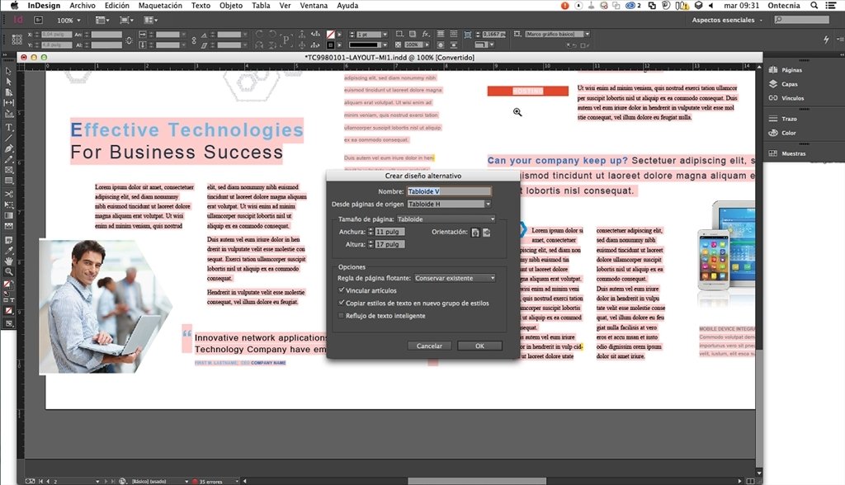Open Regla de página flotante dropdown
The width and height of the screenshot is (845, 485).
tap(455, 278)
